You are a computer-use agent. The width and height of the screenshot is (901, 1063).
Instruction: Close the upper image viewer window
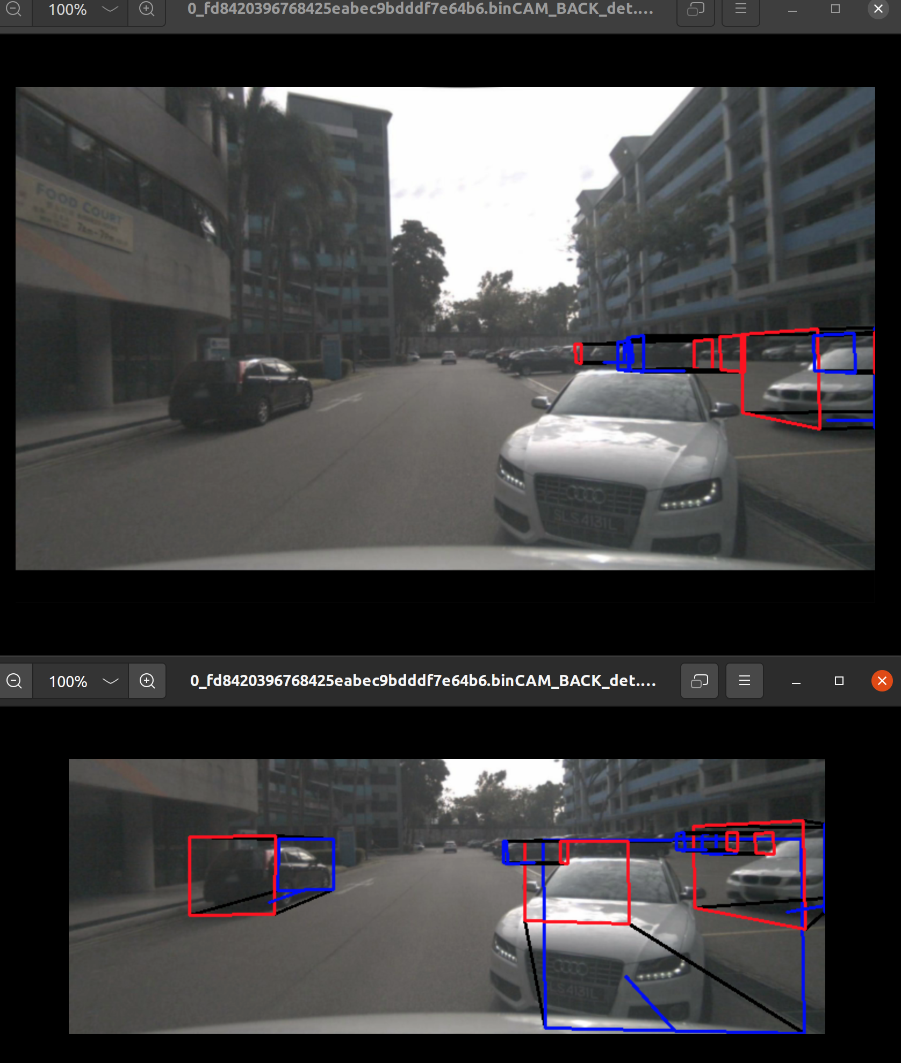[878, 9]
